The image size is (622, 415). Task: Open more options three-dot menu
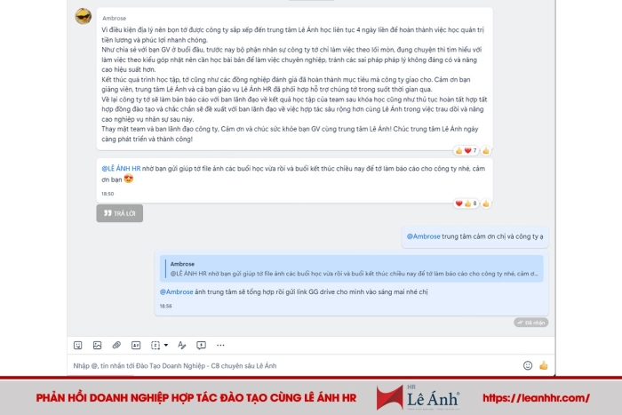tap(220, 345)
